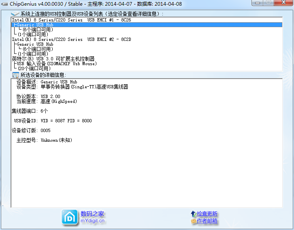Screen dimensions: 294x230
Task: Click the check update arrow icon
Action: click(193, 213)
